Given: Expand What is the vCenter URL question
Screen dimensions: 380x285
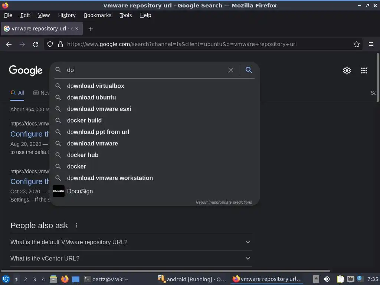Looking at the screenshot, I should [x=131, y=258].
